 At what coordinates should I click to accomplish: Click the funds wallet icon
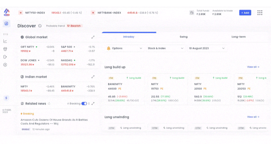click(x=192, y=13)
